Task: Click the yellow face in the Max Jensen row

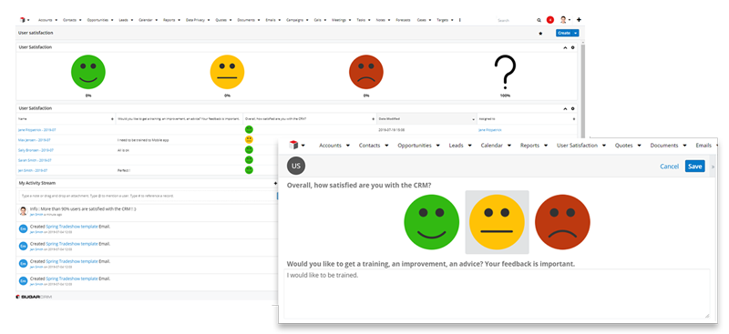Action: coord(249,139)
